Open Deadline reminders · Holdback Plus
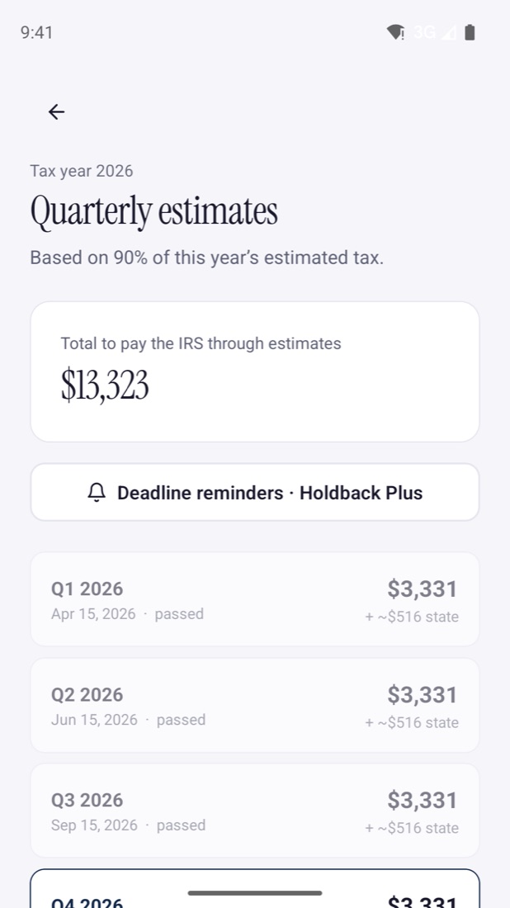Viewport: 510px width, 908px height. coord(255,492)
